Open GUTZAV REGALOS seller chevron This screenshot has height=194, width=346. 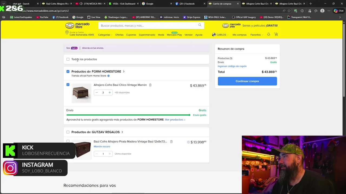click(x=122, y=132)
